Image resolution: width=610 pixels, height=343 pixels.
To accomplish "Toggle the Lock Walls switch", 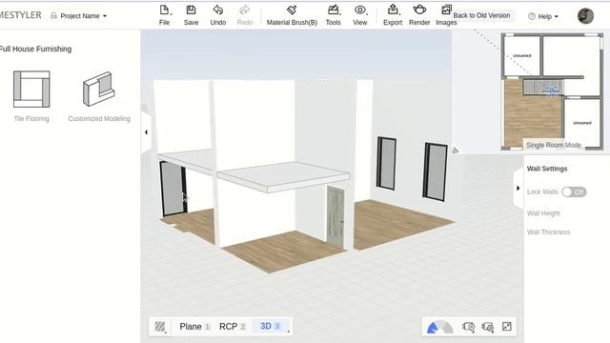I will (574, 192).
